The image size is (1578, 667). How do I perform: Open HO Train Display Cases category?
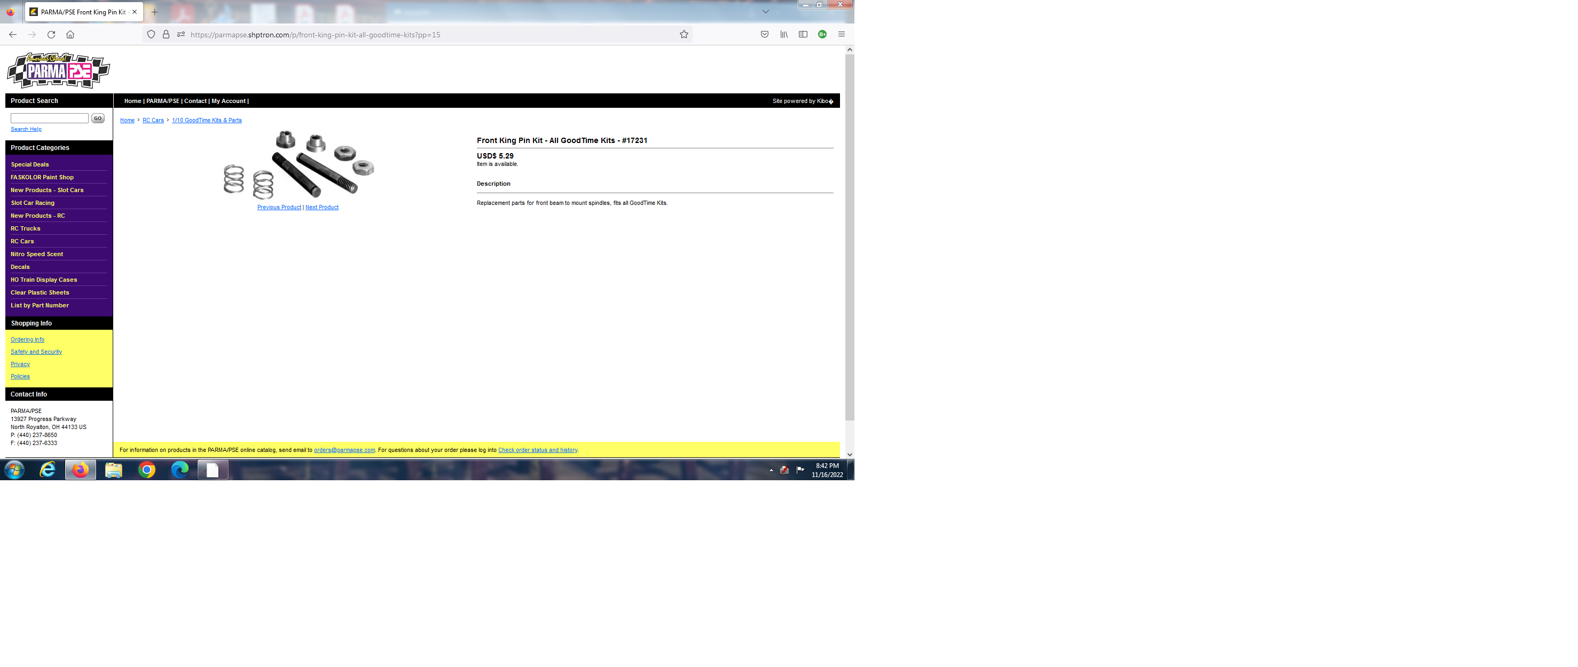tap(44, 280)
